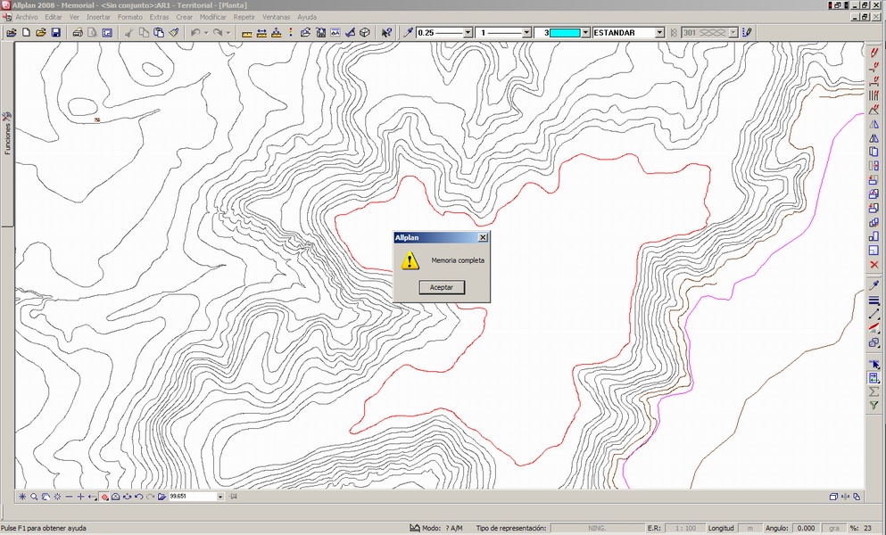The height and width of the screenshot is (535, 886).
Task: Click the format brush icon
Action: click(174, 33)
